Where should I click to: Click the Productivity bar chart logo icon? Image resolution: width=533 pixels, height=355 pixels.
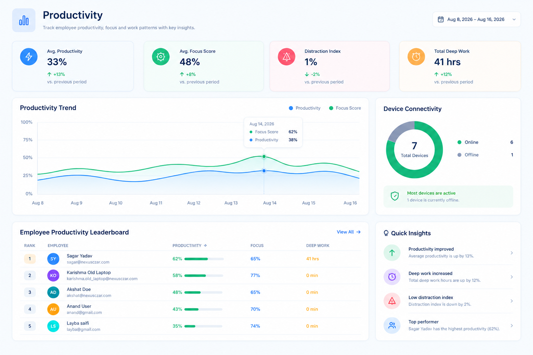tap(24, 20)
